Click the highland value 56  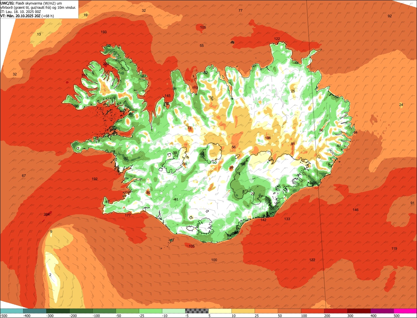pos(234,147)
